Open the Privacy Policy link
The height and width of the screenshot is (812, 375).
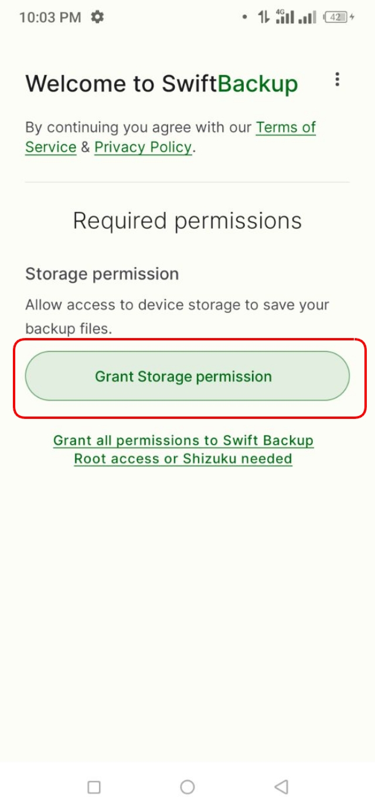(x=143, y=147)
